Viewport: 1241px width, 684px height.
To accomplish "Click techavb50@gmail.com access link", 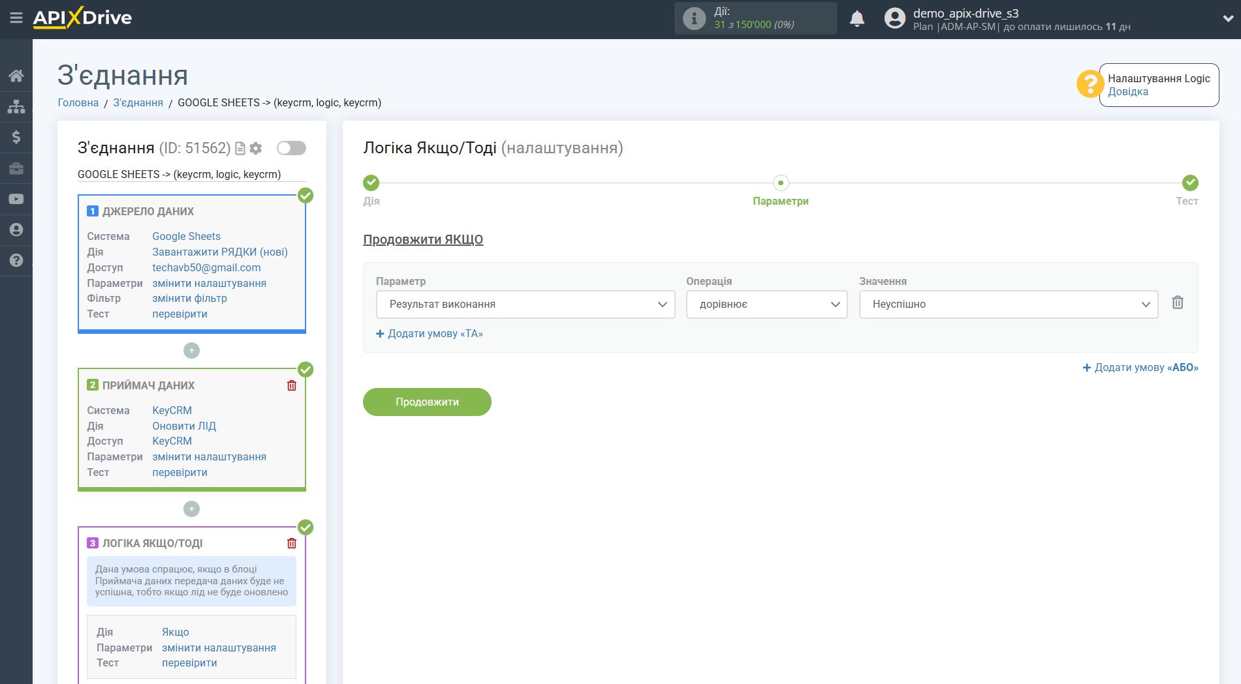I will tap(206, 268).
